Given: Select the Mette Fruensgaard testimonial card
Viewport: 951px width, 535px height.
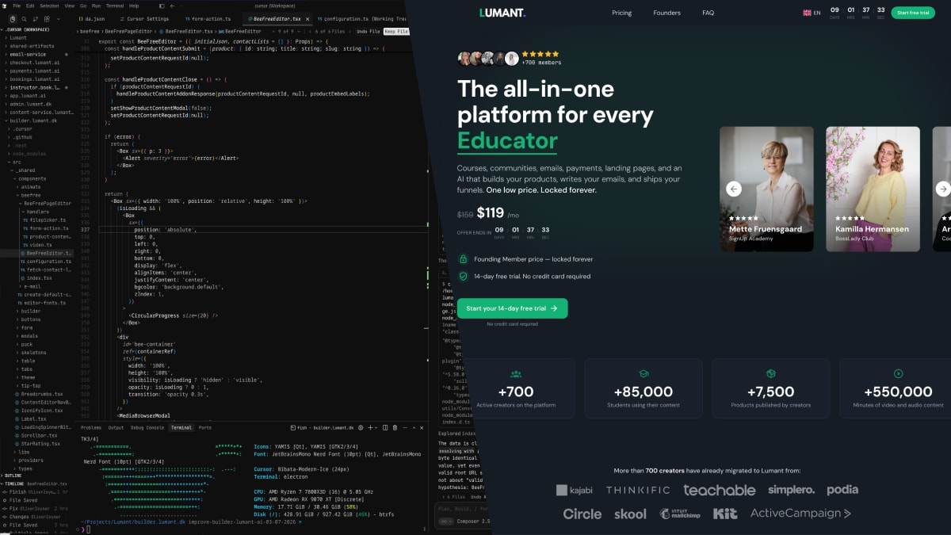Looking at the screenshot, I should pyautogui.click(x=766, y=189).
